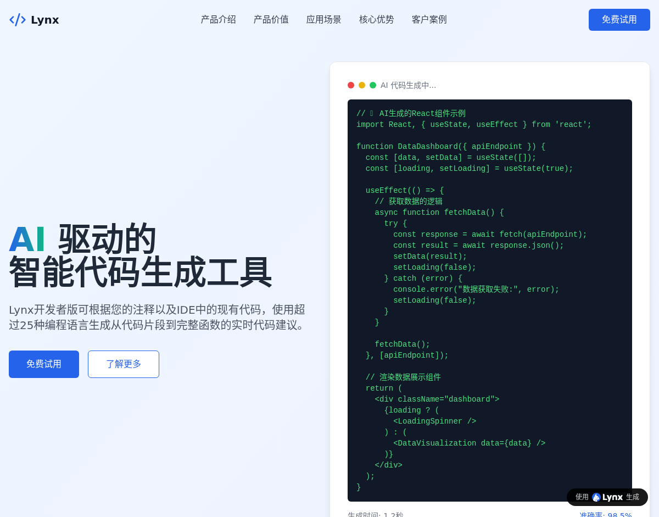This screenshot has width=659, height=517.
Task: Click the 生成时间 stat text
Action: 376,515
